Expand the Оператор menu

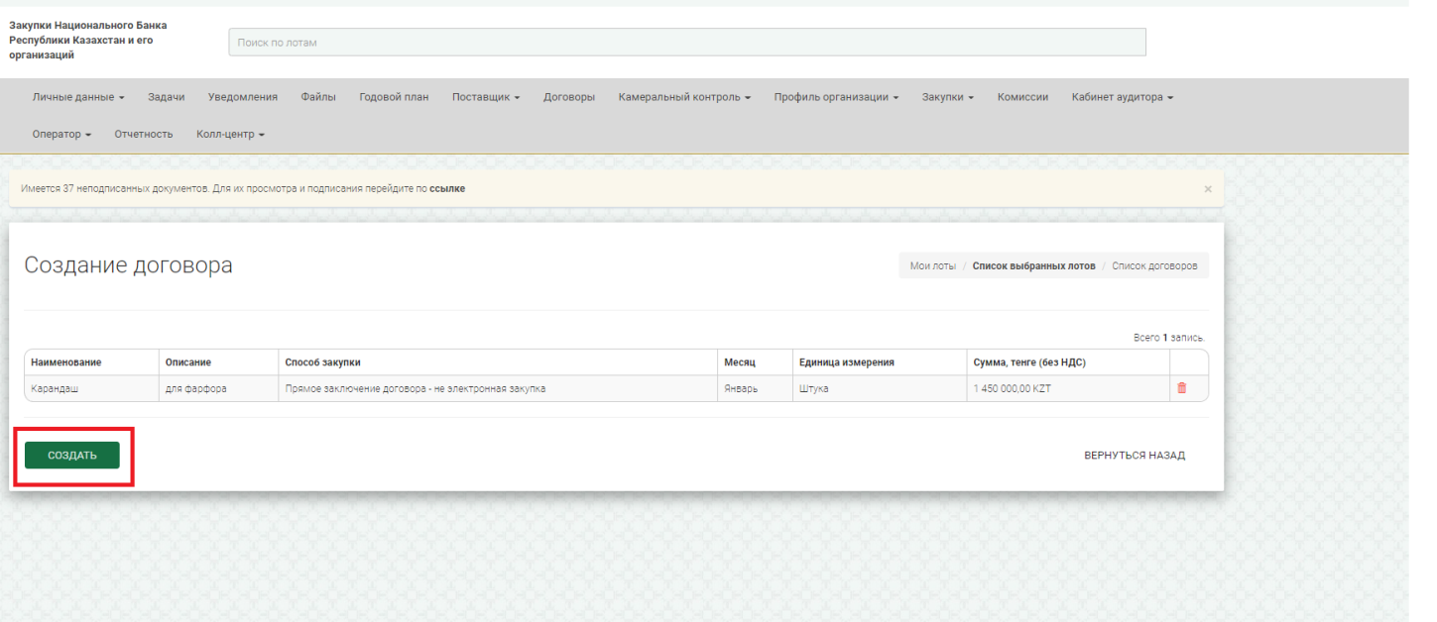tap(61, 134)
